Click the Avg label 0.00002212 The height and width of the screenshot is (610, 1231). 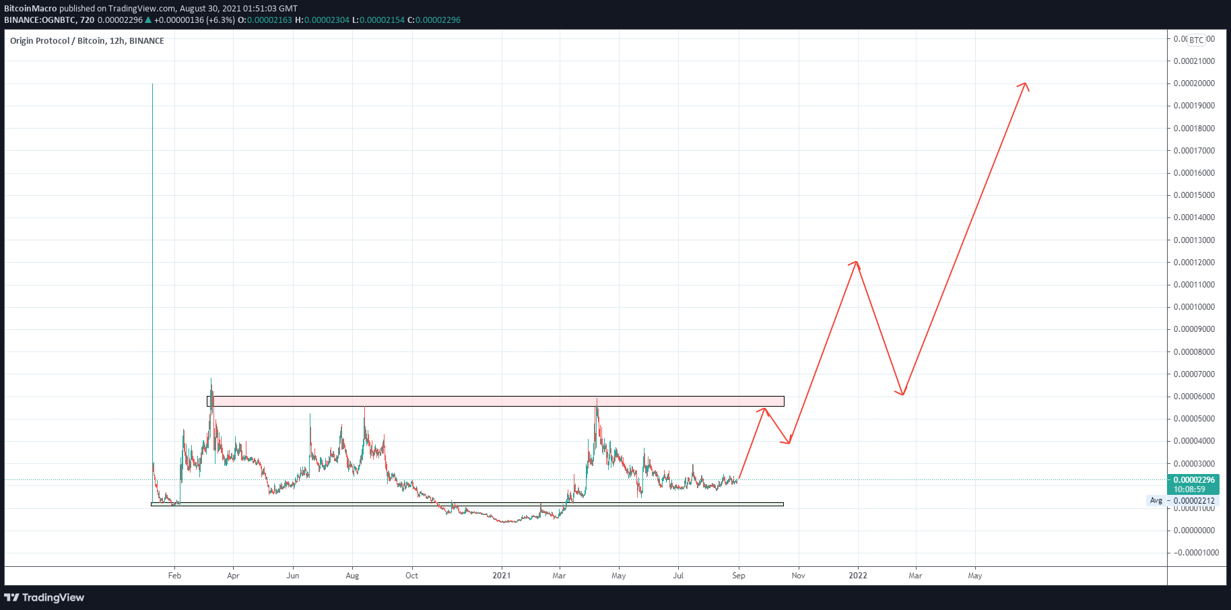point(1182,500)
